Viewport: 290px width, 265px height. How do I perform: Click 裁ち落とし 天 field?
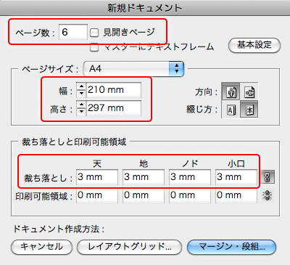pyautogui.click(x=97, y=177)
